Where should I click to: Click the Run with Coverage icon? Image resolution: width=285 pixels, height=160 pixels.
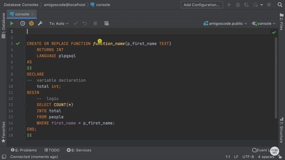(x=246, y=5)
